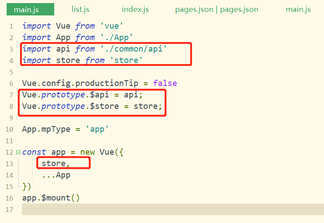Click the 'app' string after App.mpType
The image size is (324, 223).
[x=97, y=129]
